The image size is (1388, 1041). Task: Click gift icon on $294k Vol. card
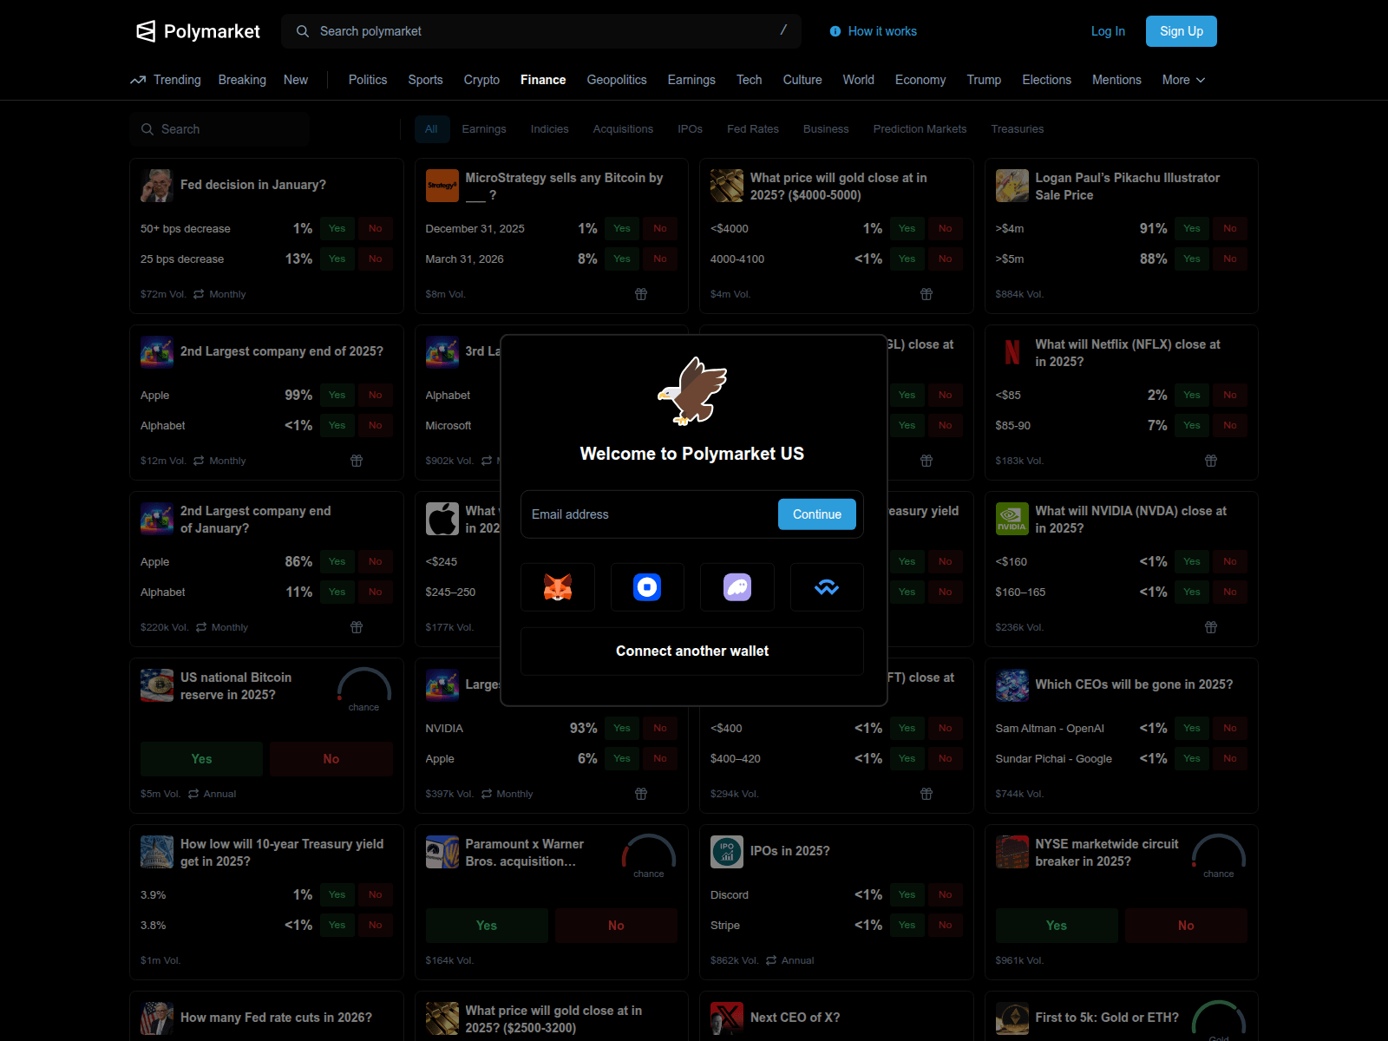tap(926, 794)
